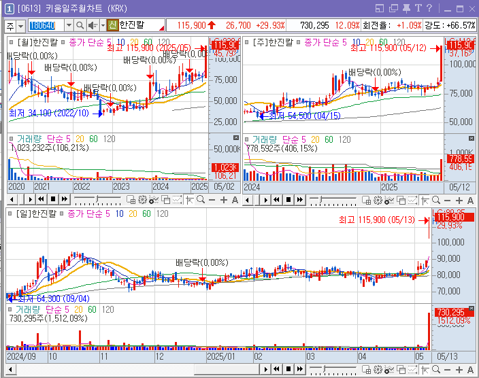Toggle weekly 거래량 legend marker
Viewport: 479px width, 378px height.
247,139
